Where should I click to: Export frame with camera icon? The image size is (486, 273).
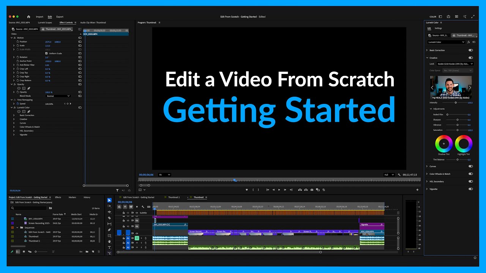point(312,190)
